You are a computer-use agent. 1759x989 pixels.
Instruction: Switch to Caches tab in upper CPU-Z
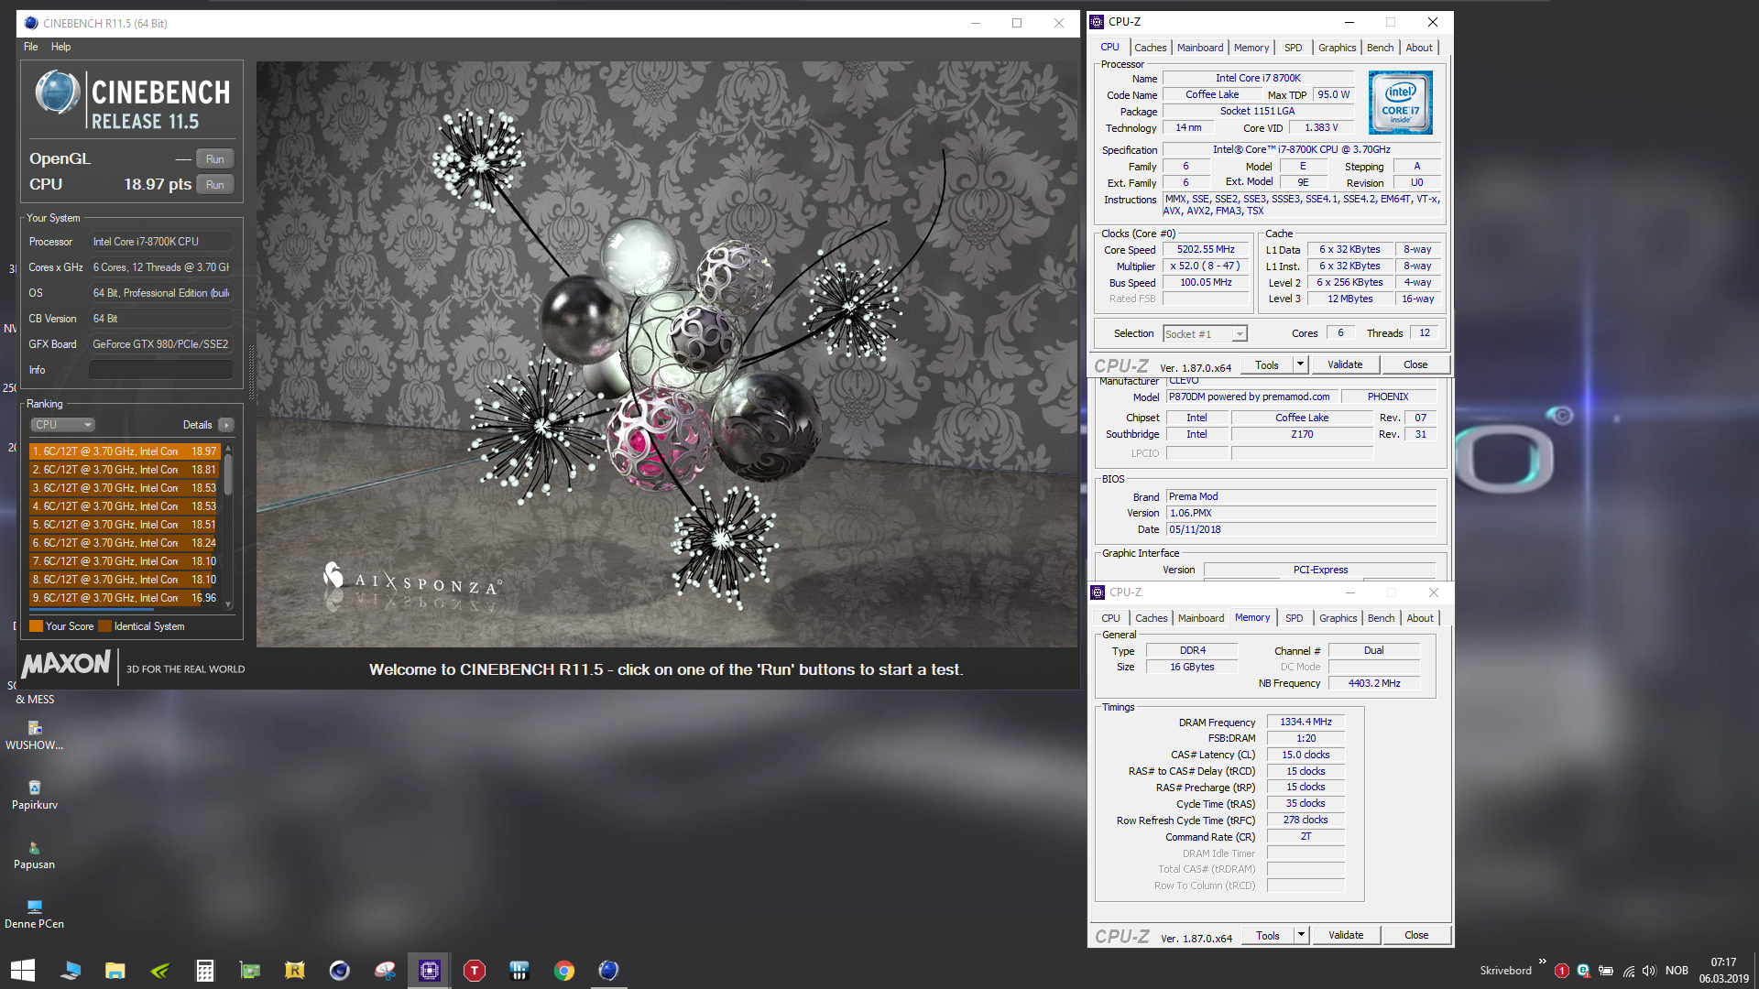pos(1151,48)
